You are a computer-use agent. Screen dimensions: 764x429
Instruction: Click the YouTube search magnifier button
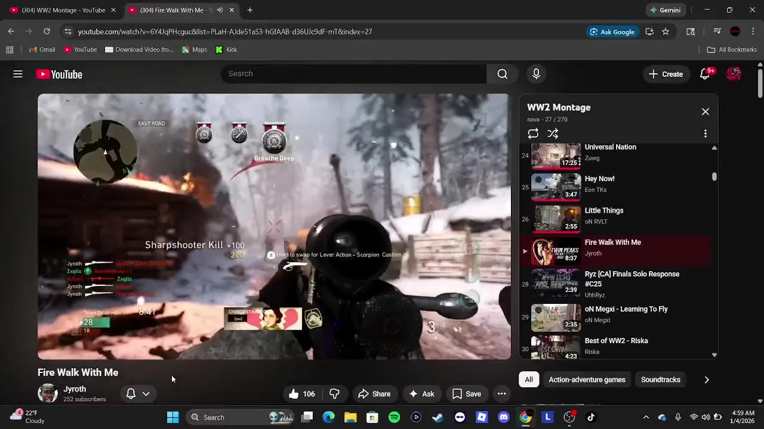[x=503, y=74]
